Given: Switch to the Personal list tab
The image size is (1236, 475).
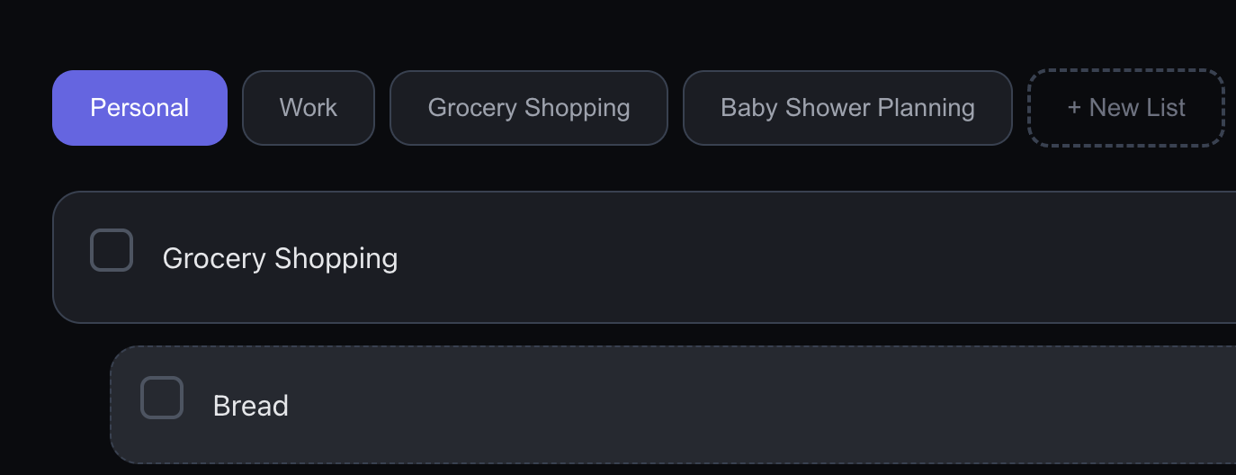Looking at the screenshot, I should point(139,108).
